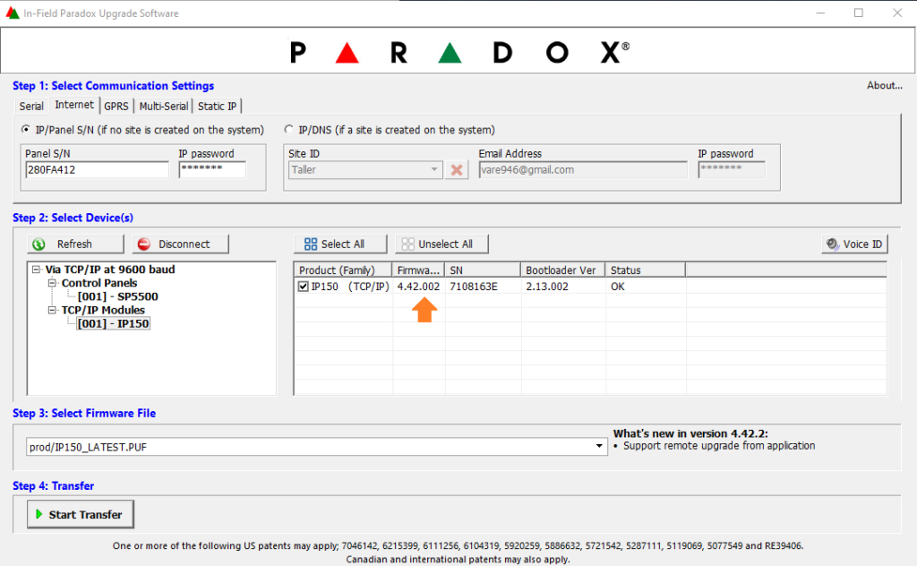Switch to the Static IP tab
The width and height of the screenshot is (917, 566).
(x=217, y=106)
